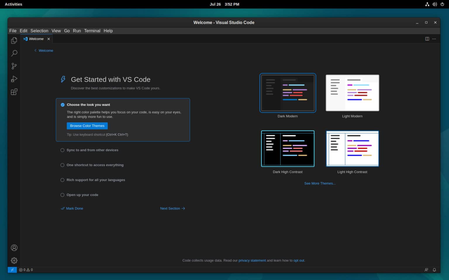The image size is (449, 280).
Task: Select the Light Modern theme preview
Action: click(352, 93)
